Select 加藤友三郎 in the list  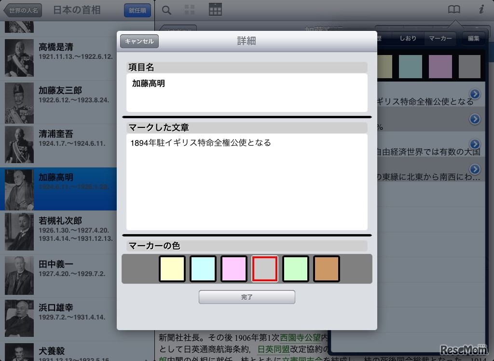click(58, 102)
